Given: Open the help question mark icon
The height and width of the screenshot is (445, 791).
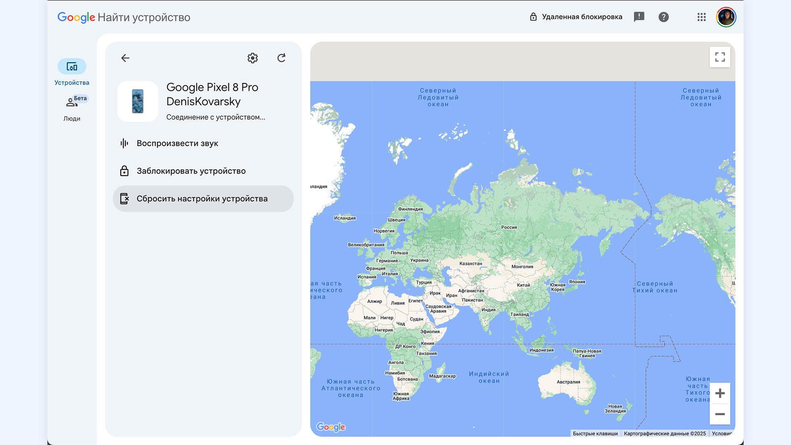Looking at the screenshot, I should pos(663,17).
